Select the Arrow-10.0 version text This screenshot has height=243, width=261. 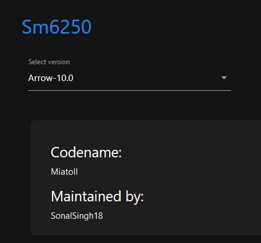pos(51,78)
